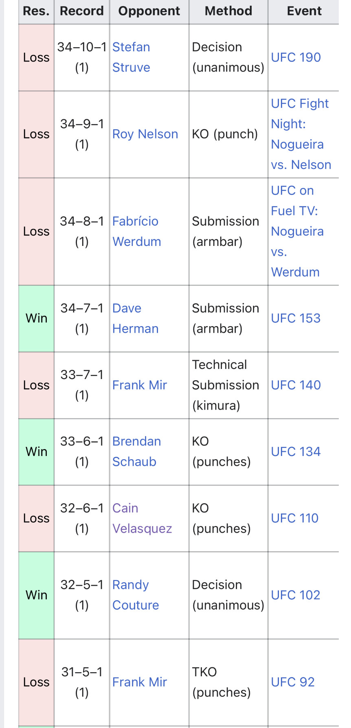
Task: Open the UFC 110 link
Action: point(295,518)
